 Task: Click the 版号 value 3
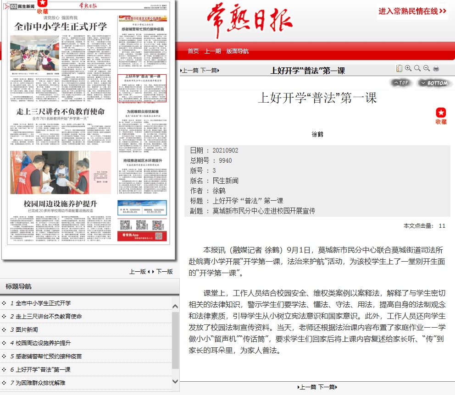pos(214,171)
